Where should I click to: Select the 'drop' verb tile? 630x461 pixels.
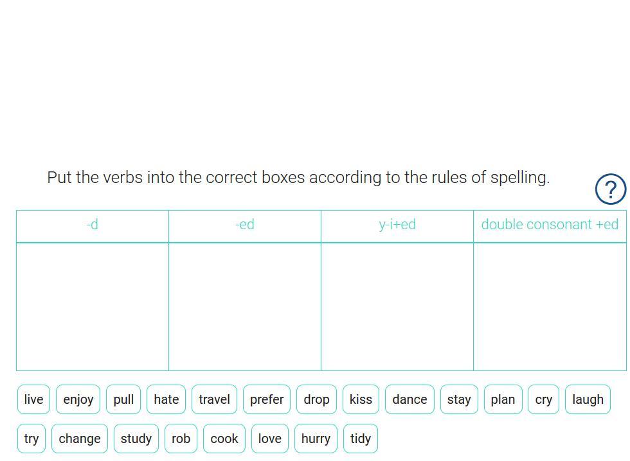pos(316,399)
